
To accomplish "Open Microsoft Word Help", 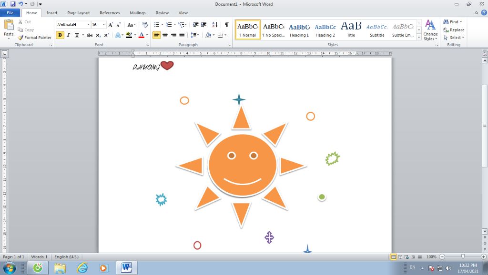I will click(484, 13).
